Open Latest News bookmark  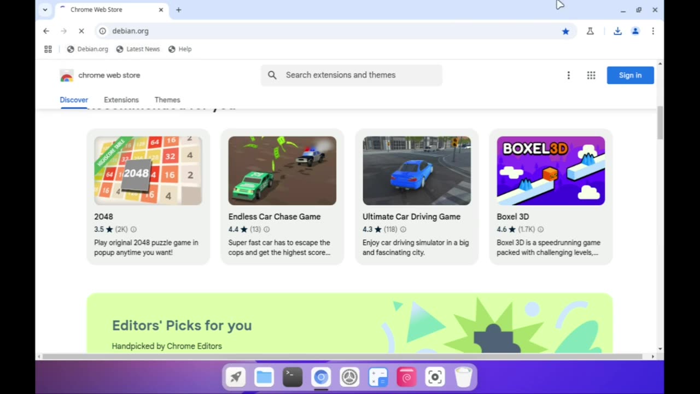tap(138, 49)
